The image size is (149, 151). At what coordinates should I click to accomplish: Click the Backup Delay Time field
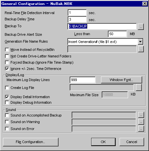(77, 19)
